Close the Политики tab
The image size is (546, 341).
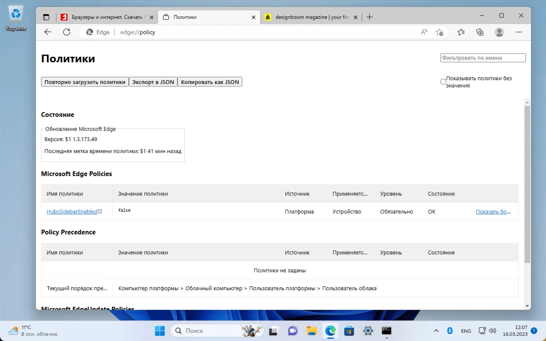253,17
